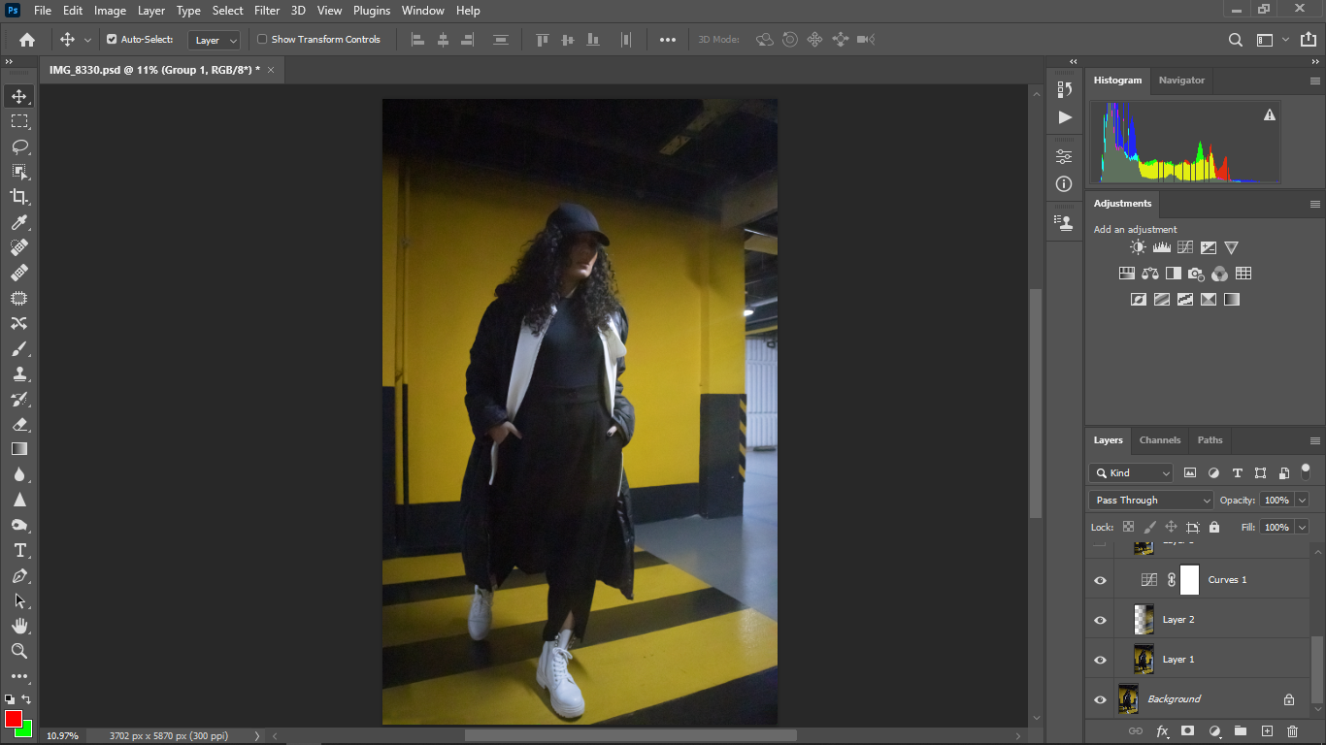The height and width of the screenshot is (745, 1326).
Task: Select the Move tool
Action: pyautogui.click(x=19, y=96)
